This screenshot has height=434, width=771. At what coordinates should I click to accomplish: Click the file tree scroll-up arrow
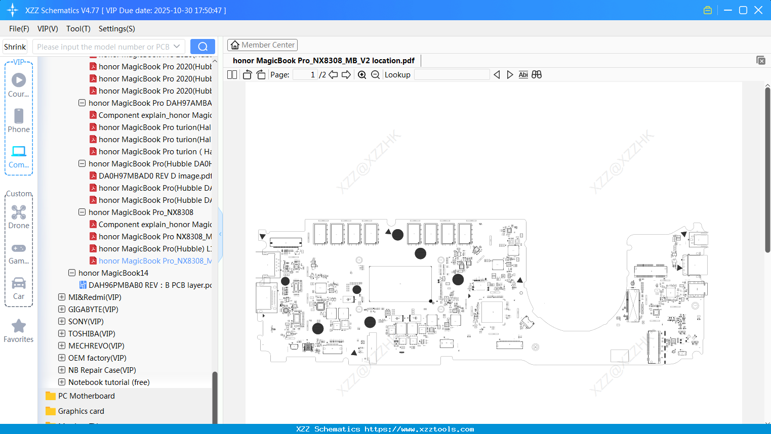tap(215, 61)
